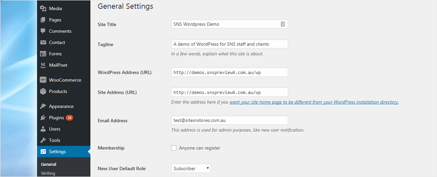Click the Users person icon
437x177 pixels.
click(43, 129)
